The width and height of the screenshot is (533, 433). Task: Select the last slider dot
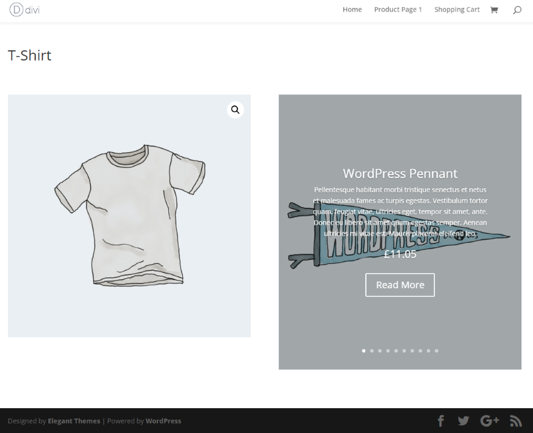pyautogui.click(x=437, y=351)
